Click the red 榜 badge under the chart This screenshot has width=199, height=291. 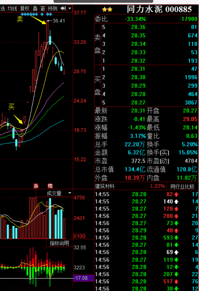point(50,186)
